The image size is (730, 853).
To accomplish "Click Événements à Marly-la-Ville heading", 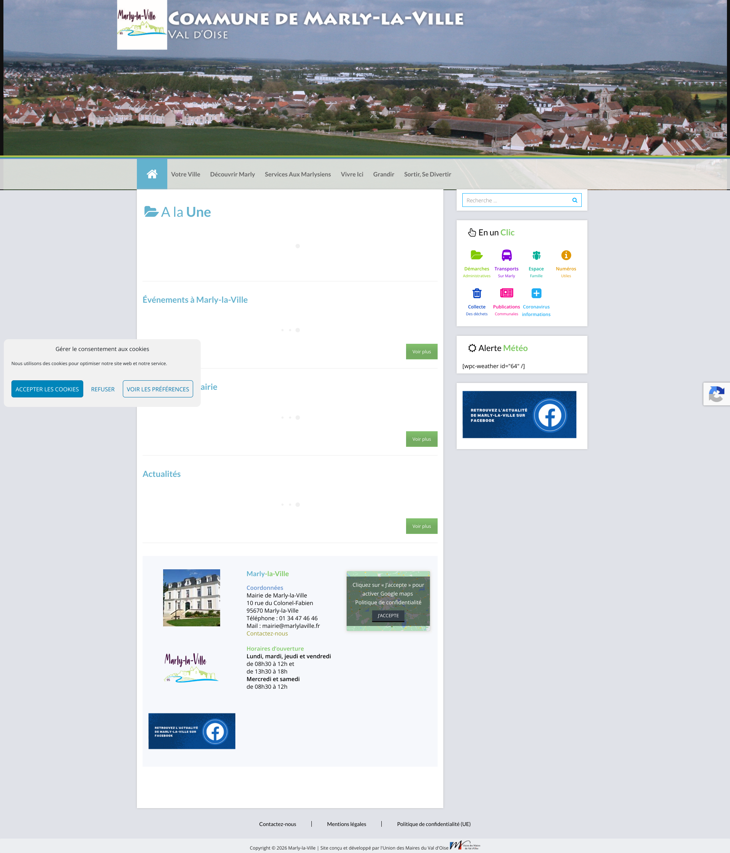I will click(195, 300).
